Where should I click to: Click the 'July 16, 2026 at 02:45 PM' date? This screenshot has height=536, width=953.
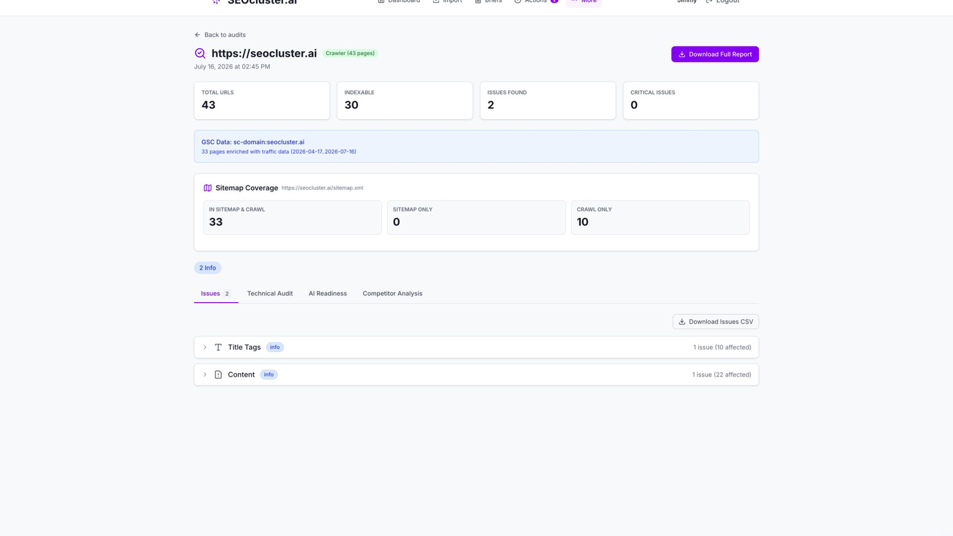click(x=232, y=67)
